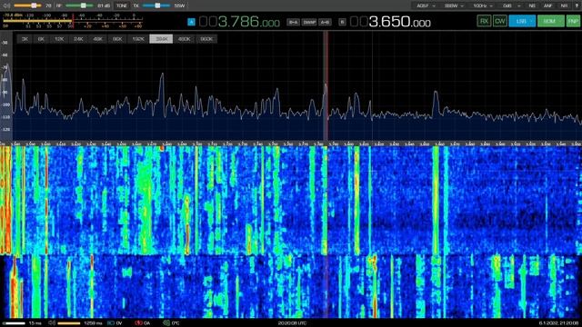Toggle the NB noise blanker

coord(532,6)
